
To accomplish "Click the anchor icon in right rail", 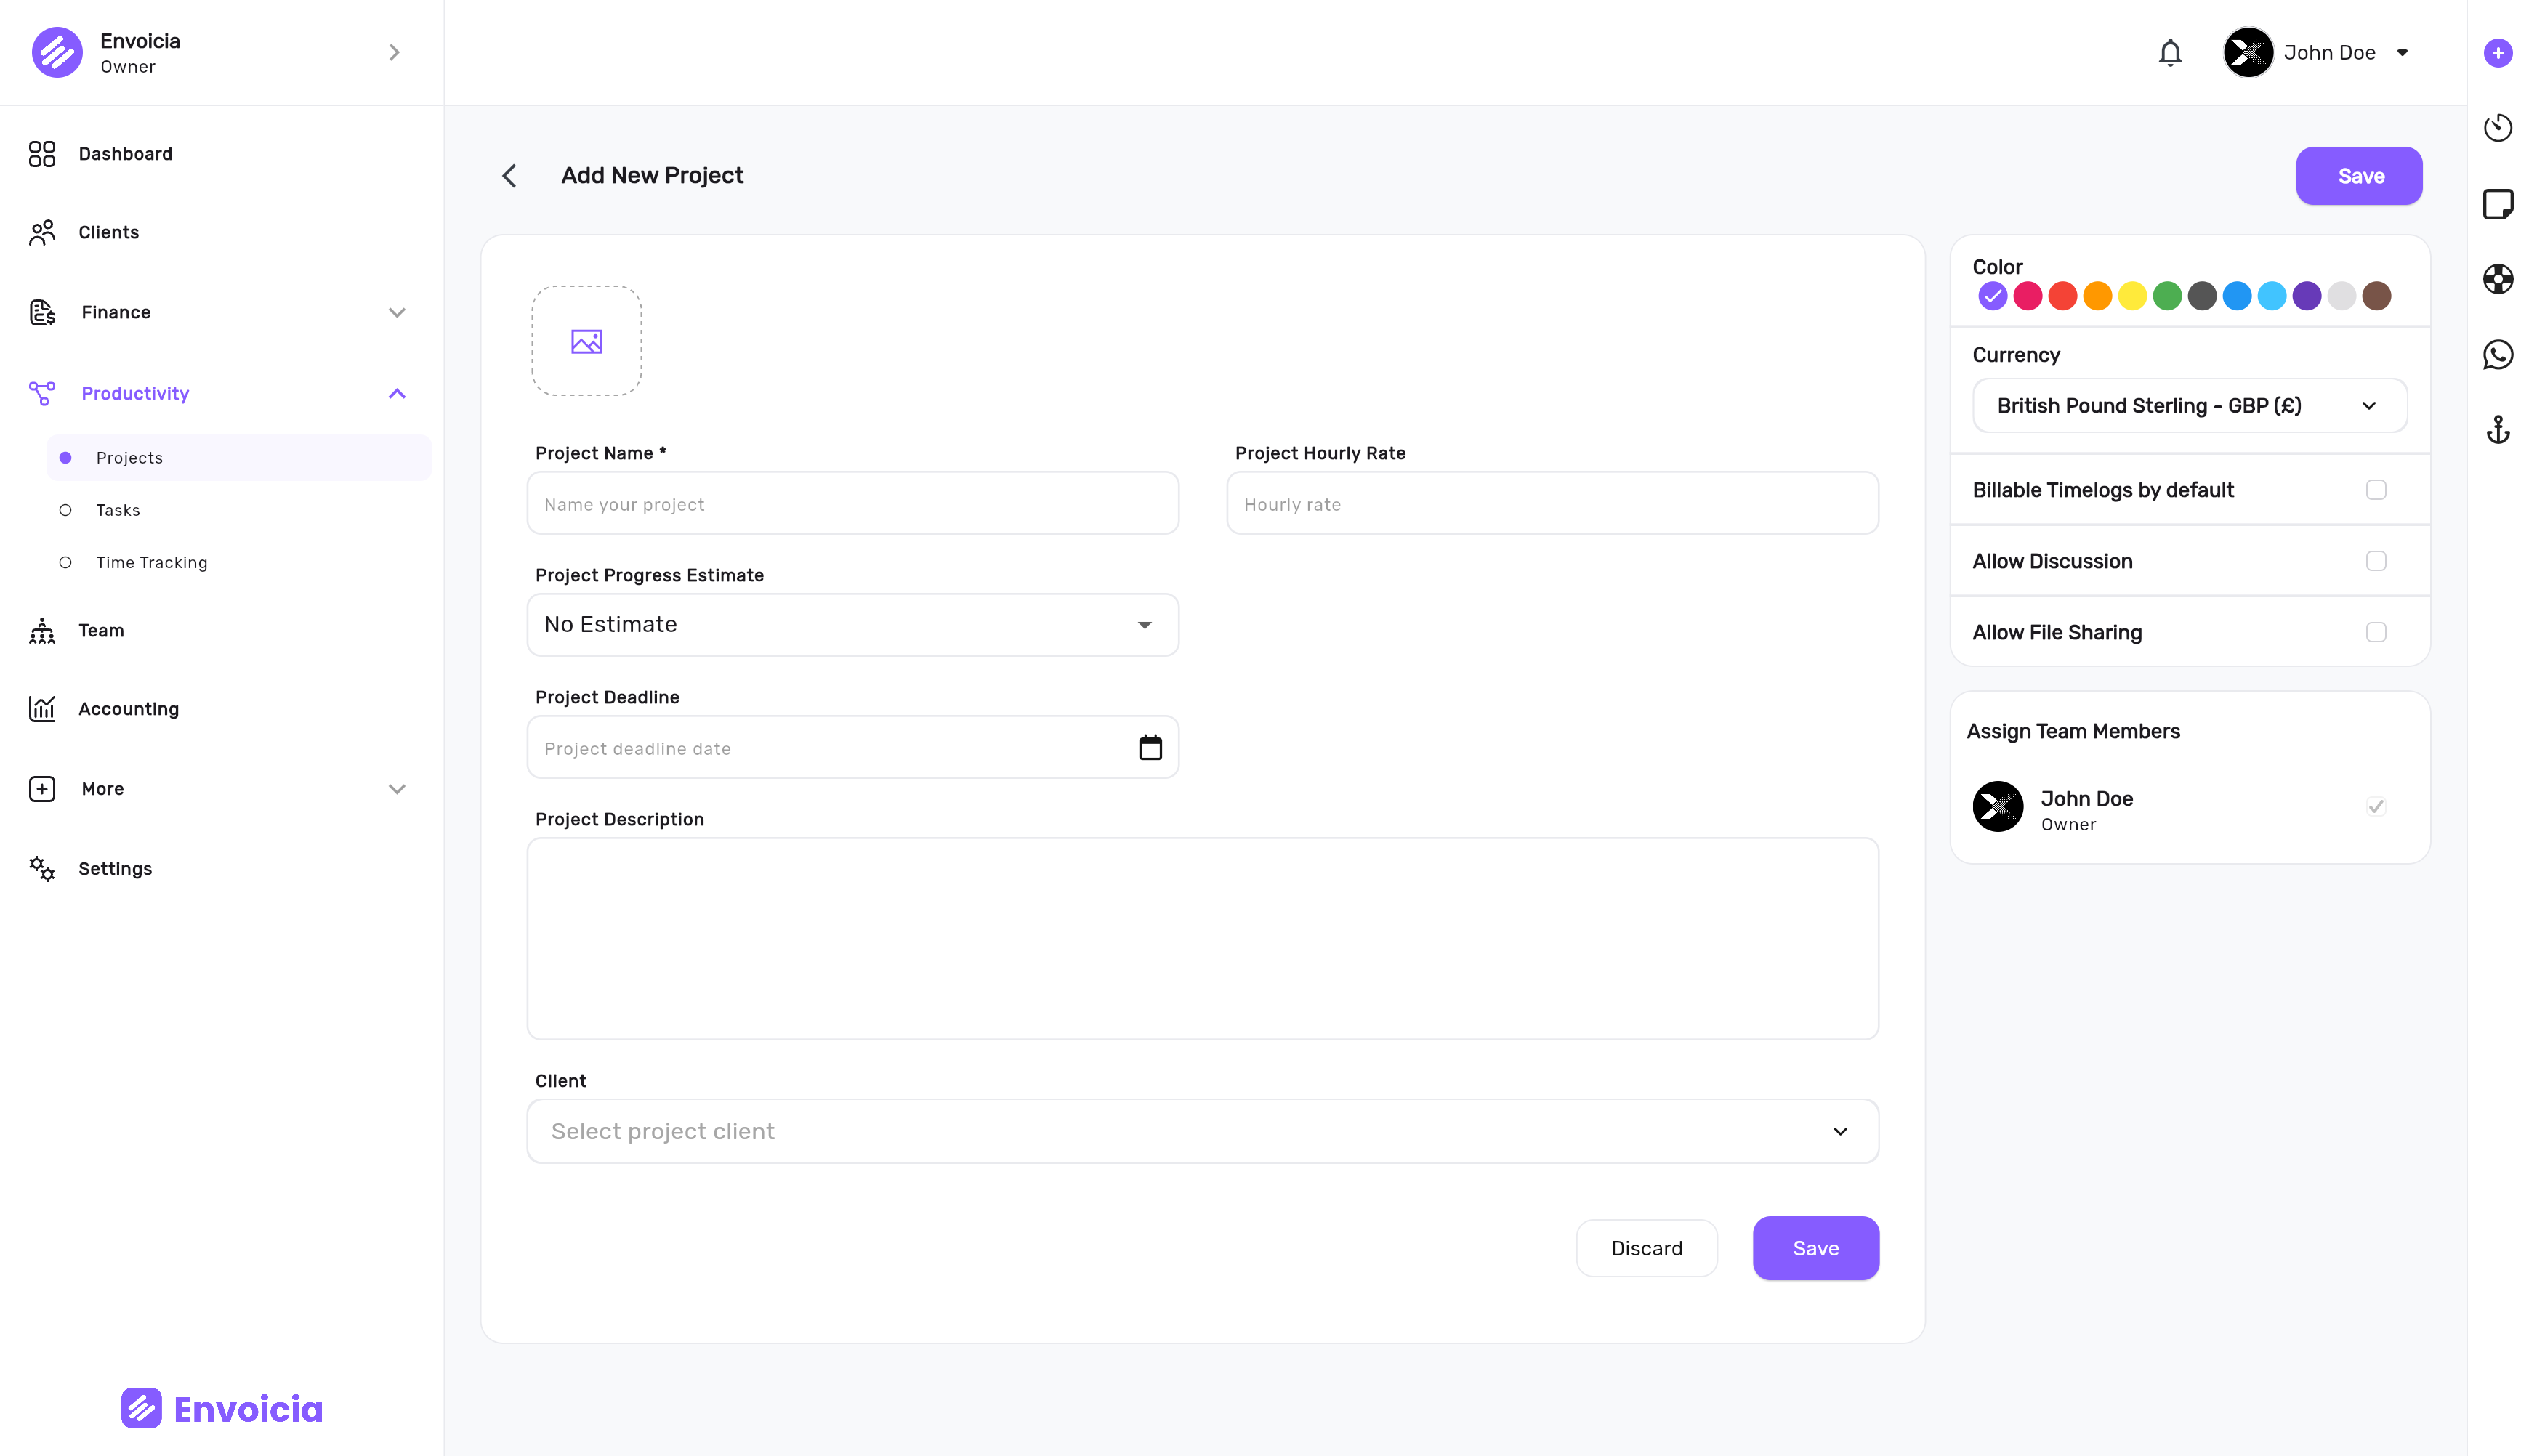I will (2497, 430).
